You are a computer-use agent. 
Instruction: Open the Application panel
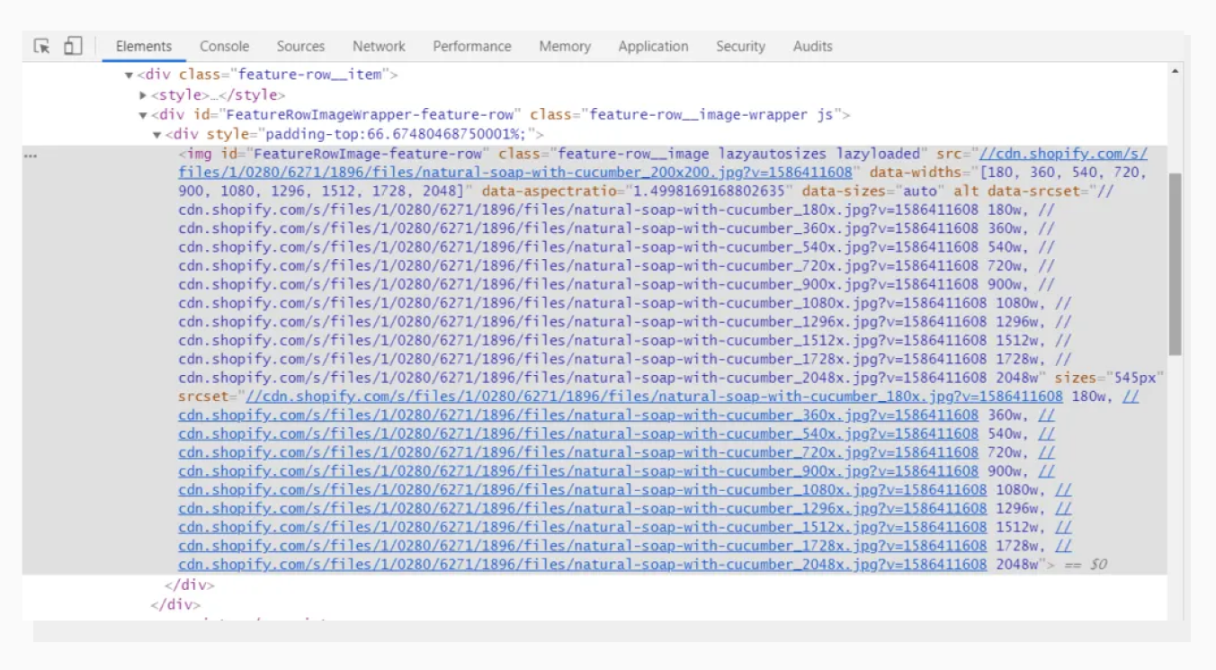(x=653, y=46)
